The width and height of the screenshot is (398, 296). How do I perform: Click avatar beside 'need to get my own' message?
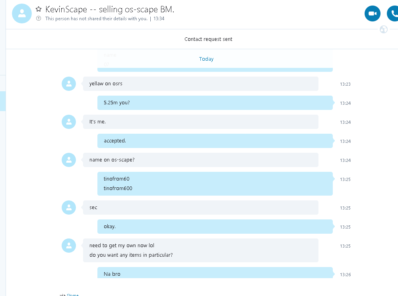pos(69,246)
